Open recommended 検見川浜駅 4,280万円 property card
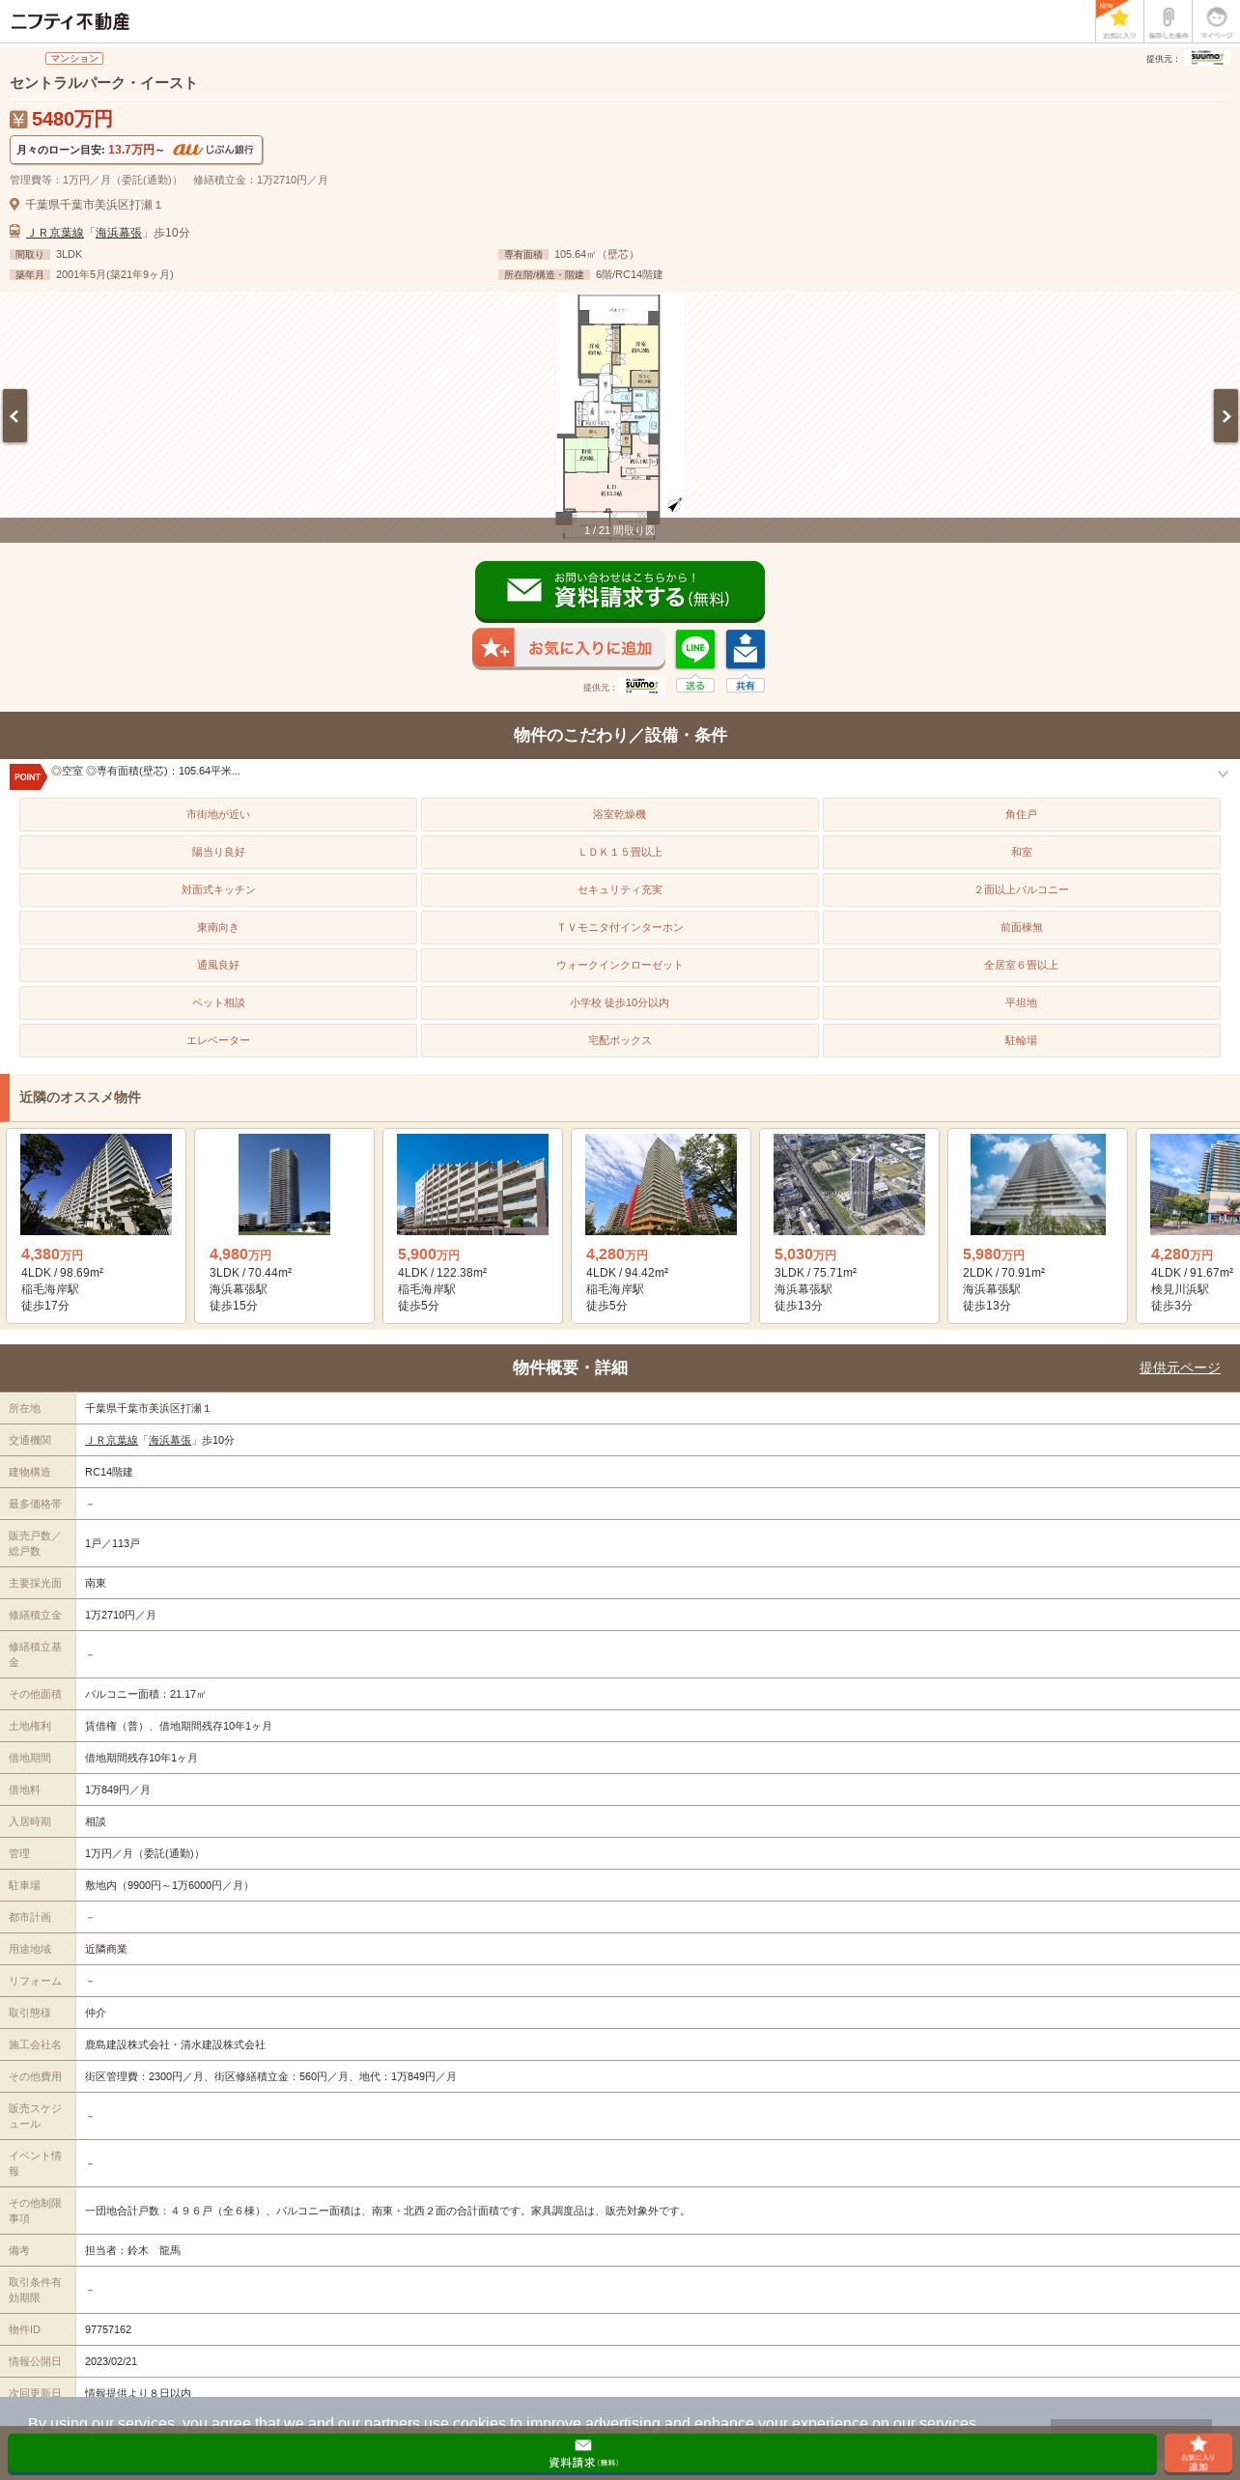The height and width of the screenshot is (2480, 1240). coord(1189,1226)
